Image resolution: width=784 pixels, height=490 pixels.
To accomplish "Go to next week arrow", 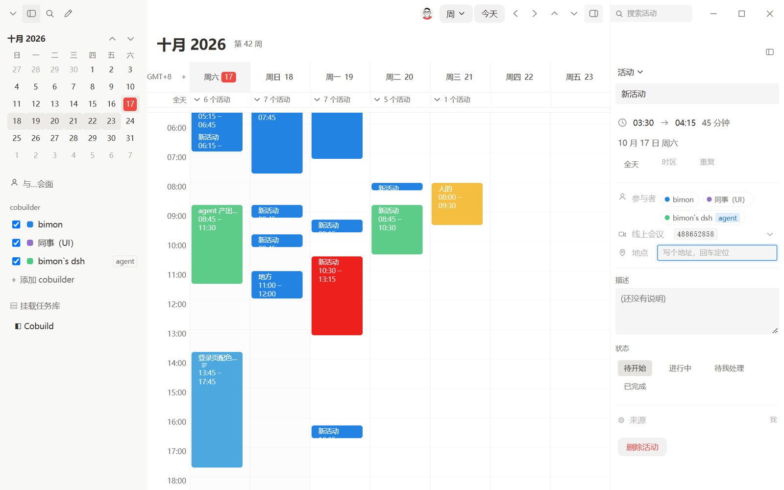I will tap(535, 14).
